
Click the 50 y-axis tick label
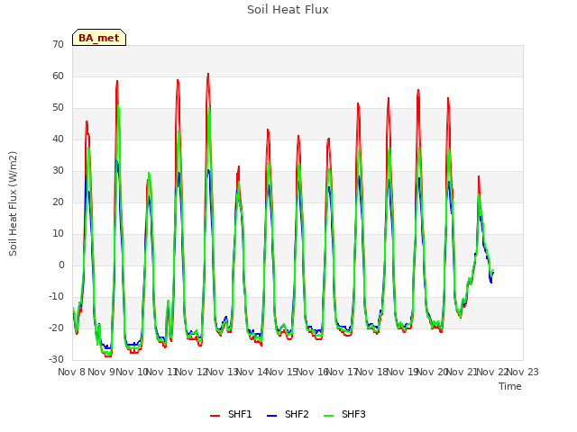58,108
